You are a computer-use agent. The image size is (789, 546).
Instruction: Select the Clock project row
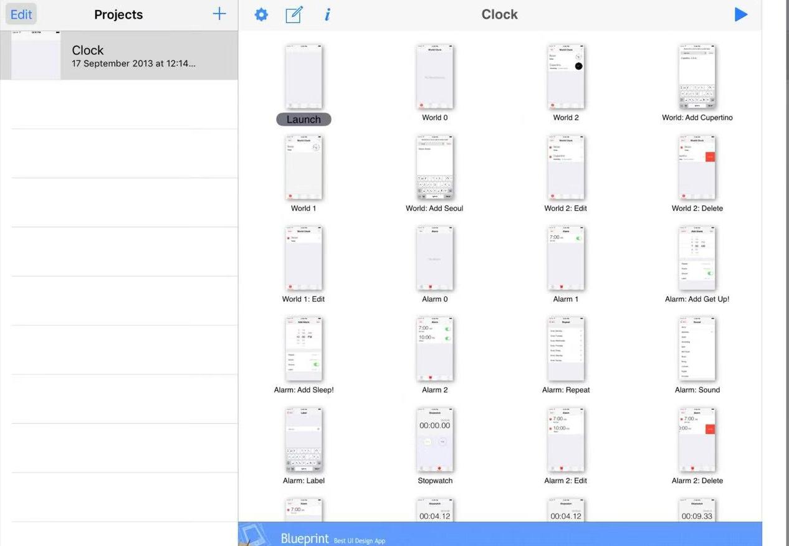coord(118,55)
